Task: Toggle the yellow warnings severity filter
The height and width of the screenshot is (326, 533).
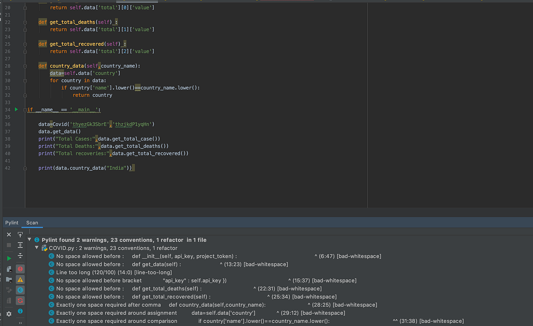Action: coord(20,279)
